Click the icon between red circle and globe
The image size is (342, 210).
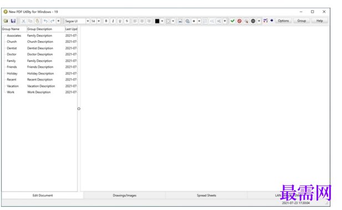point(246,21)
